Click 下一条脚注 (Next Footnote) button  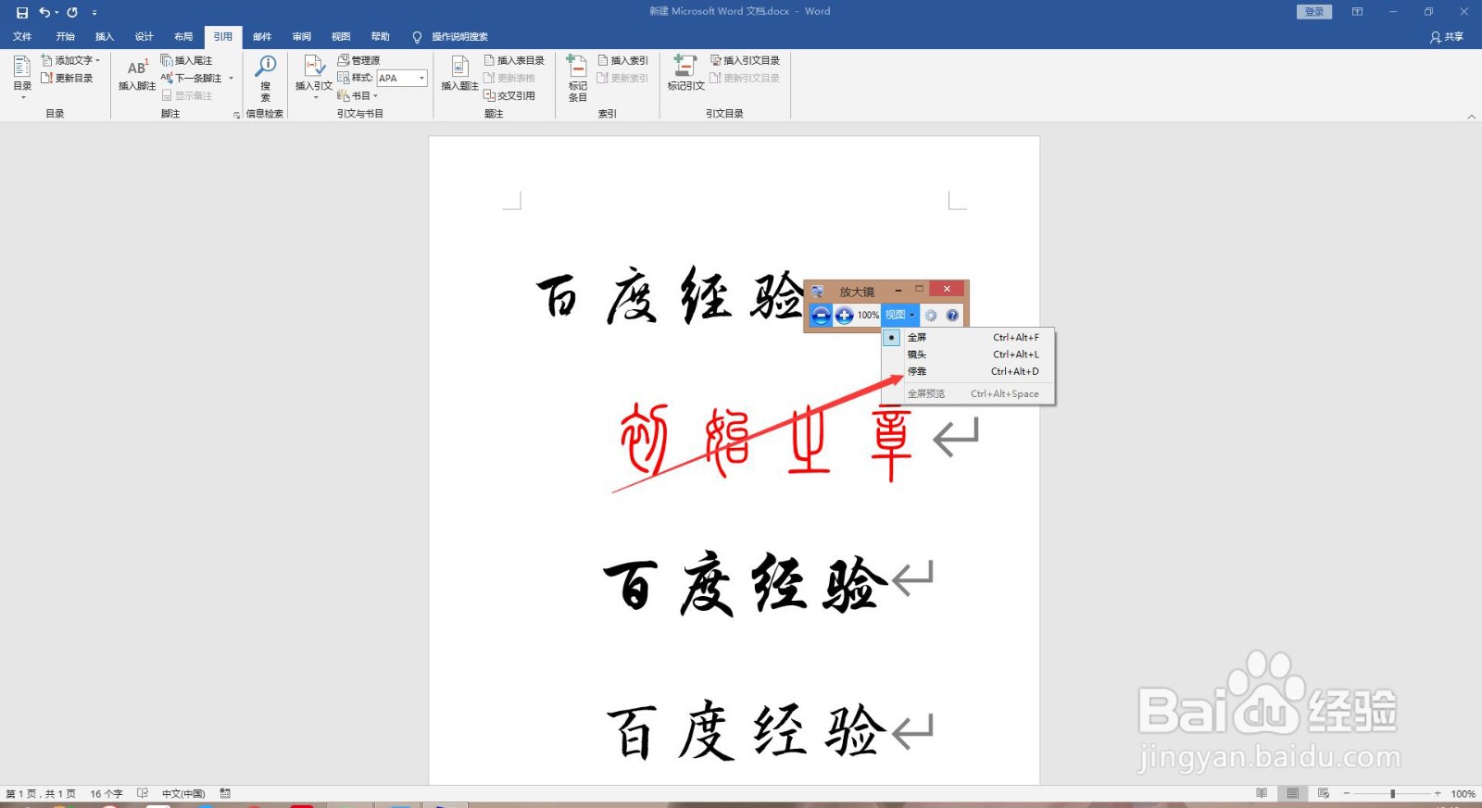(192, 78)
